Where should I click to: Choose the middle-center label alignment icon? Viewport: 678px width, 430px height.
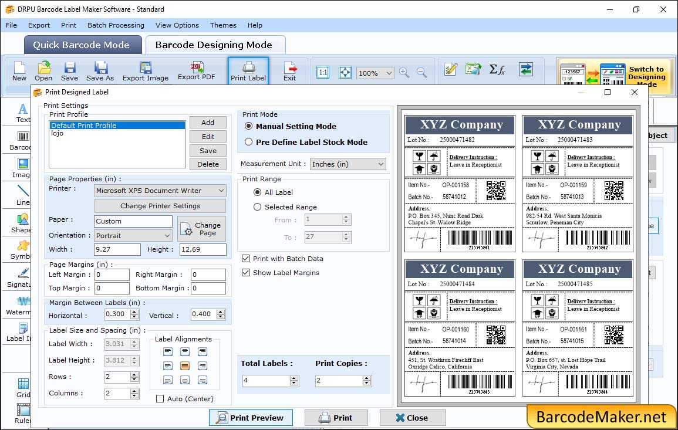[185, 366]
